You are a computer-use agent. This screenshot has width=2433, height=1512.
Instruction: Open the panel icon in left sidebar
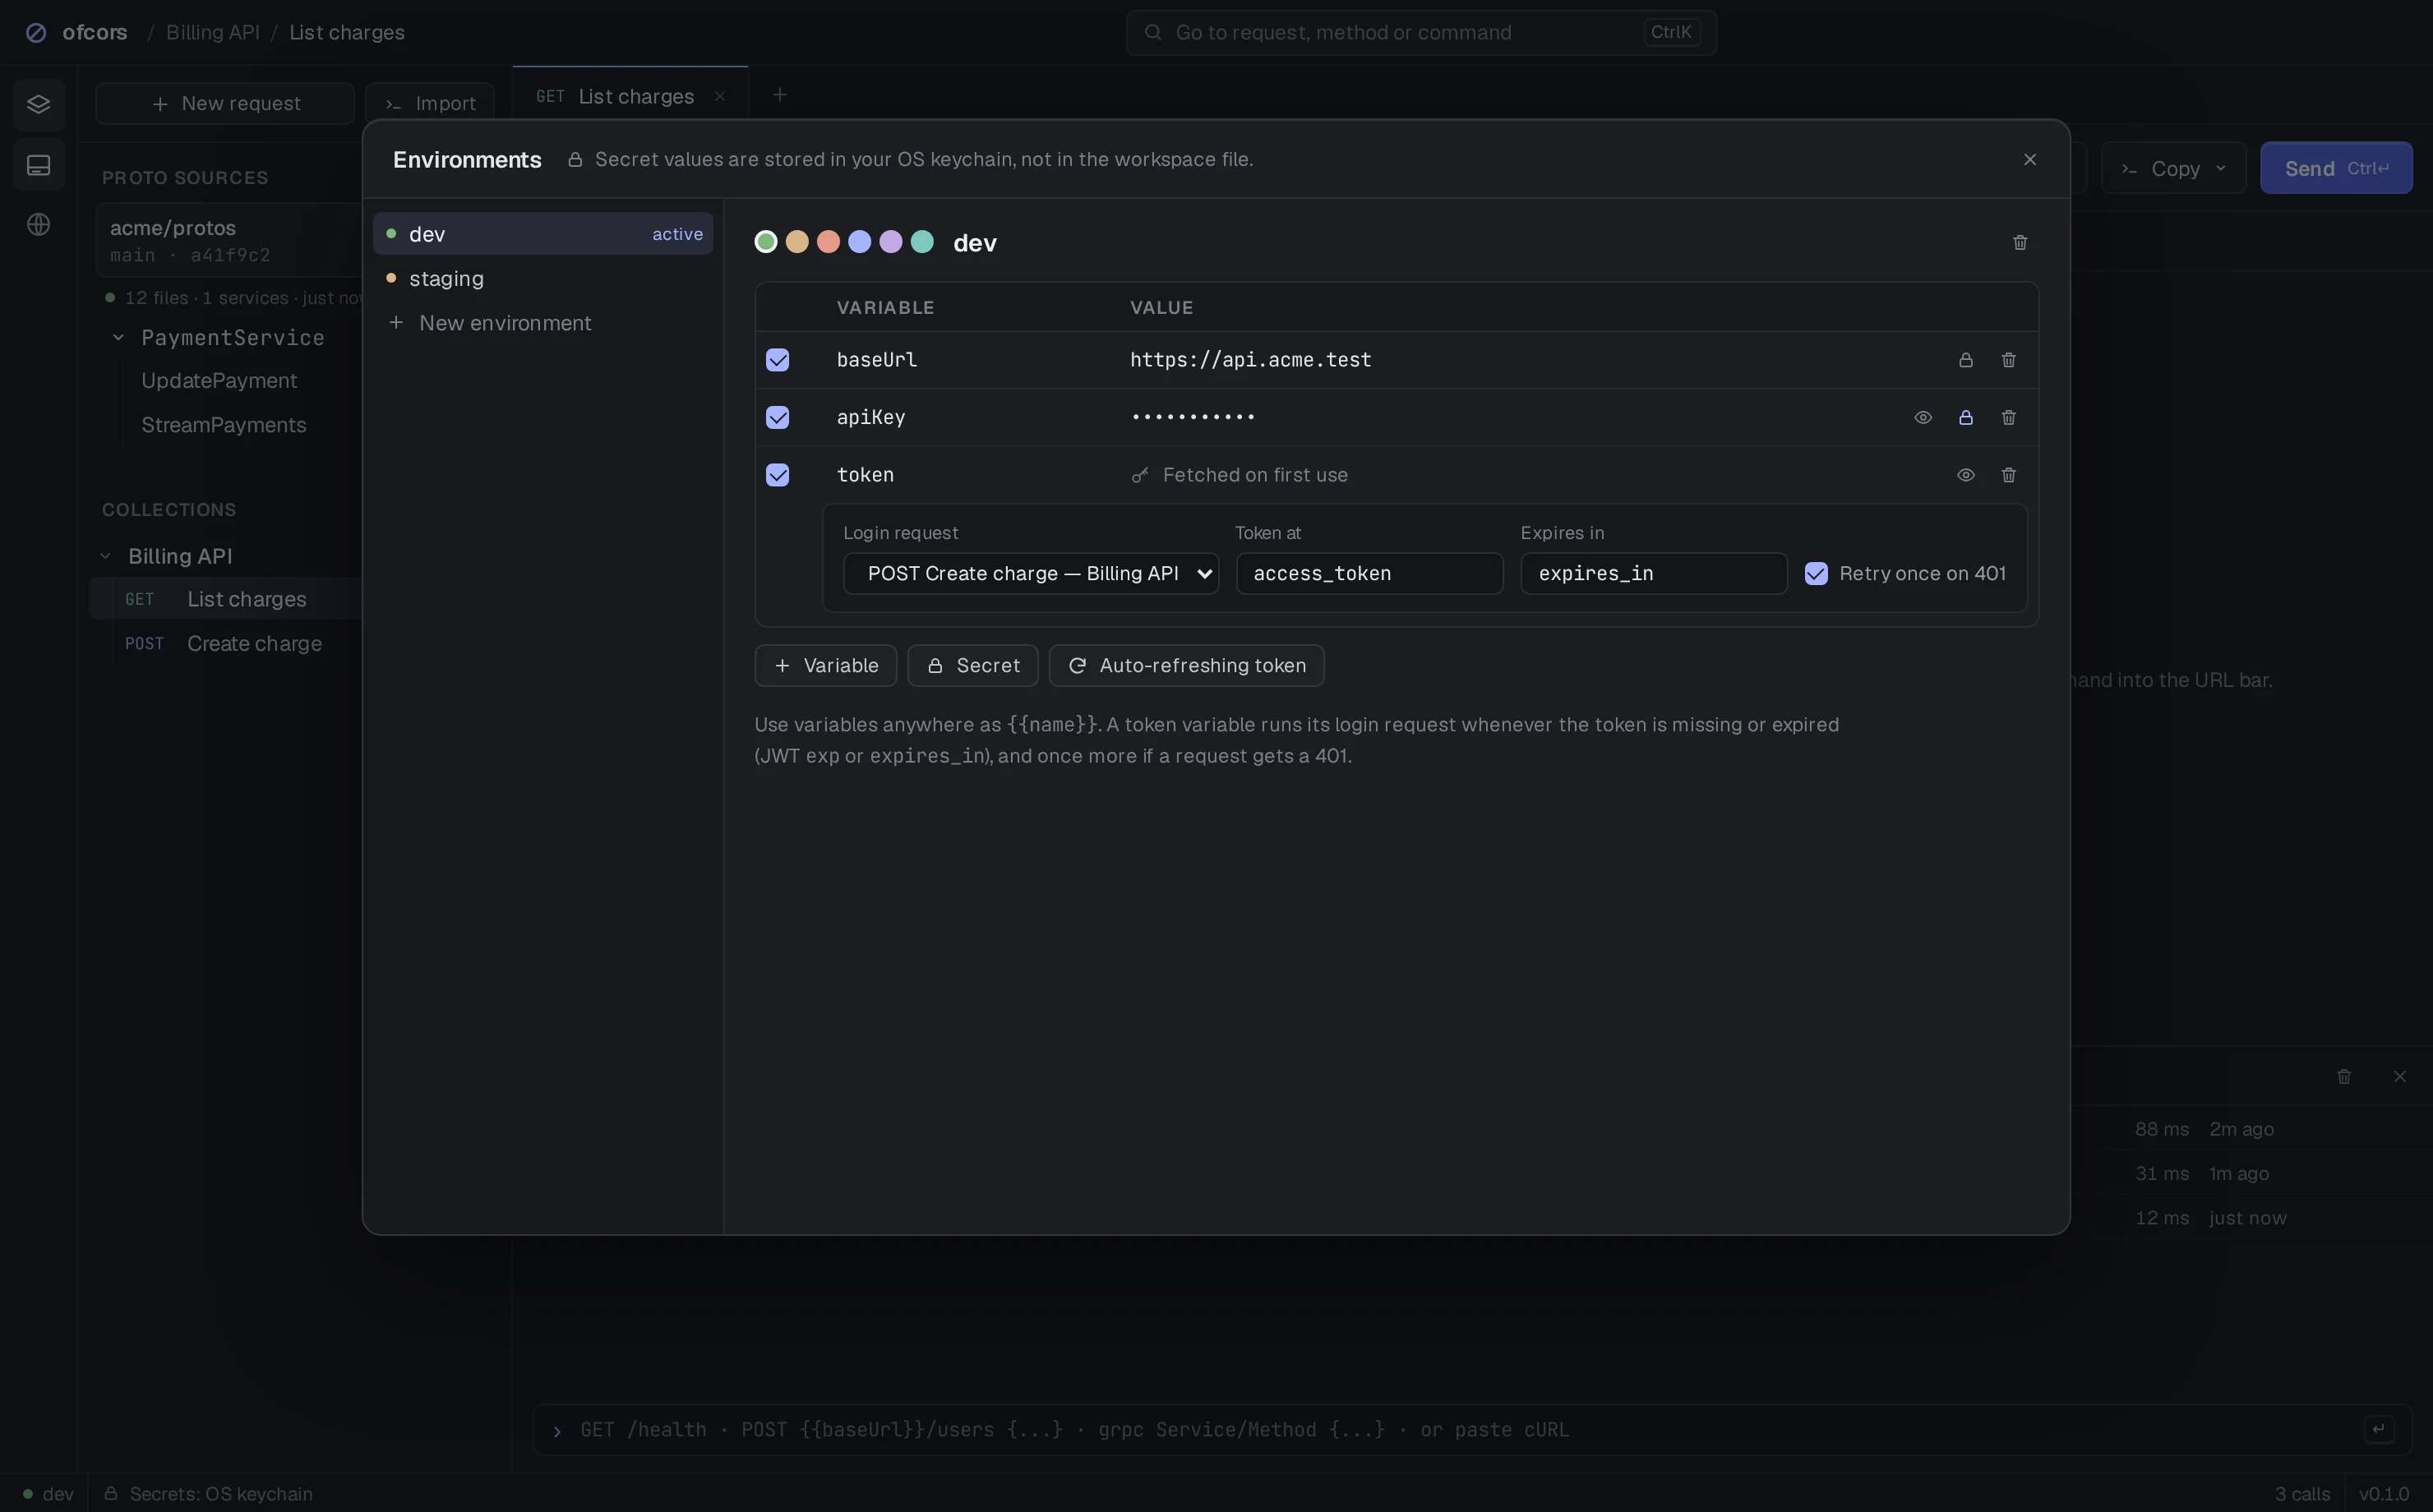point(39,165)
